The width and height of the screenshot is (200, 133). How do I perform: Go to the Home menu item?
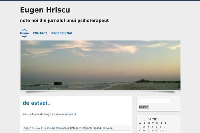[x=24, y=33]
